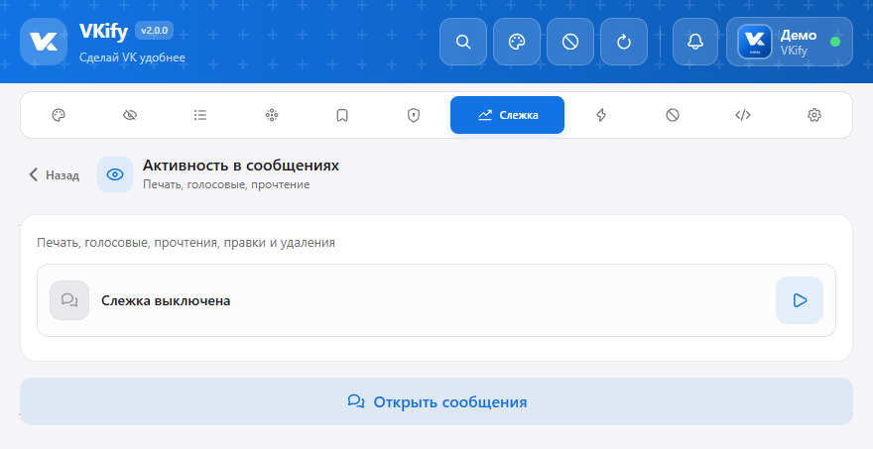Switch to the palette appearance tab
The width and height of the screenshot is (873, 449).
point(59,115)
